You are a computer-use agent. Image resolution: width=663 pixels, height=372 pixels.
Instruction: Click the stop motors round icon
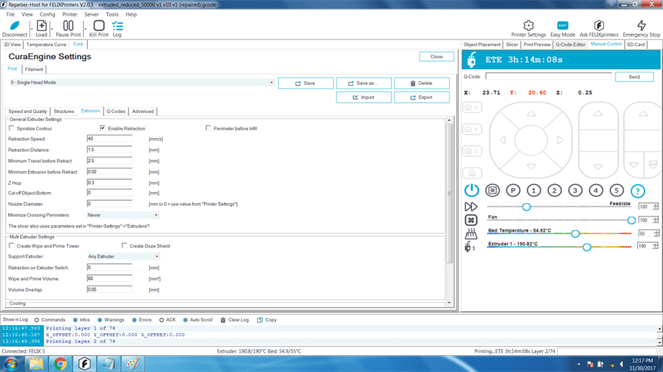pos(492,191)
